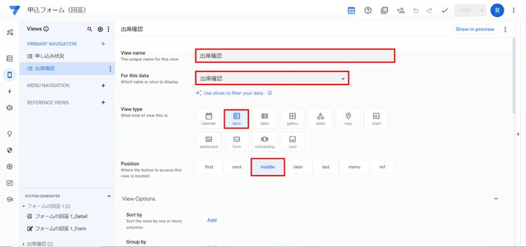Add a view under PRIMARY NAVIGATION
Viewport: 526px width, 247px height.
(103, 44)
